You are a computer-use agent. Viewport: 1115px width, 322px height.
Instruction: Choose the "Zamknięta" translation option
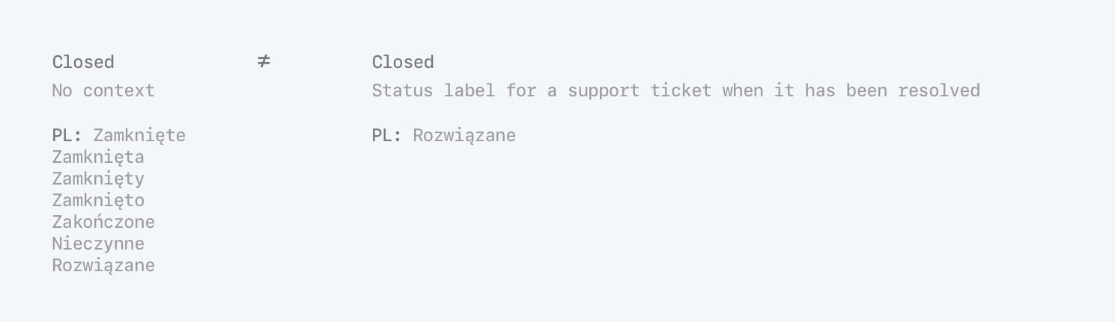click(x=98, y=158)
